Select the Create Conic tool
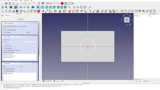This screenshot has height=90, width=160. 60,11
